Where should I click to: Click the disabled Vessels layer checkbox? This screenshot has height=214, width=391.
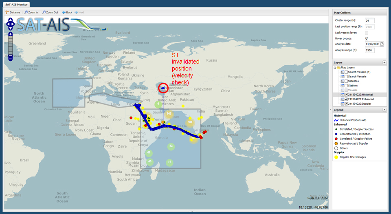[x=346, y=90]
